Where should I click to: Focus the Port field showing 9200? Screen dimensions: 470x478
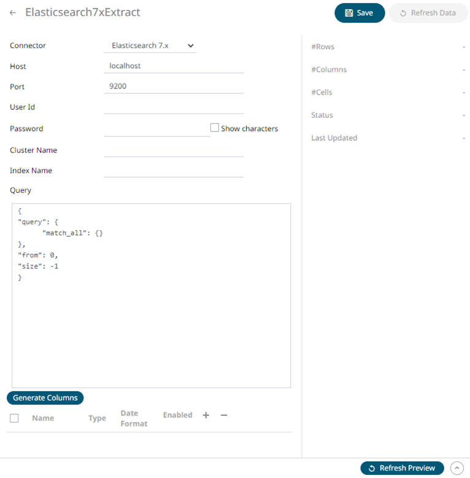pyautogui.click(x=174, y=87)
